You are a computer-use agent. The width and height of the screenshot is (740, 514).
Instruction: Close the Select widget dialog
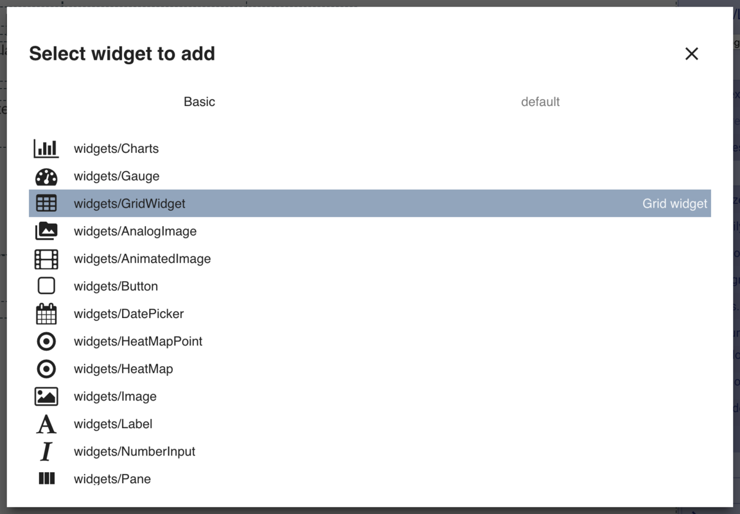coord(691,54)
